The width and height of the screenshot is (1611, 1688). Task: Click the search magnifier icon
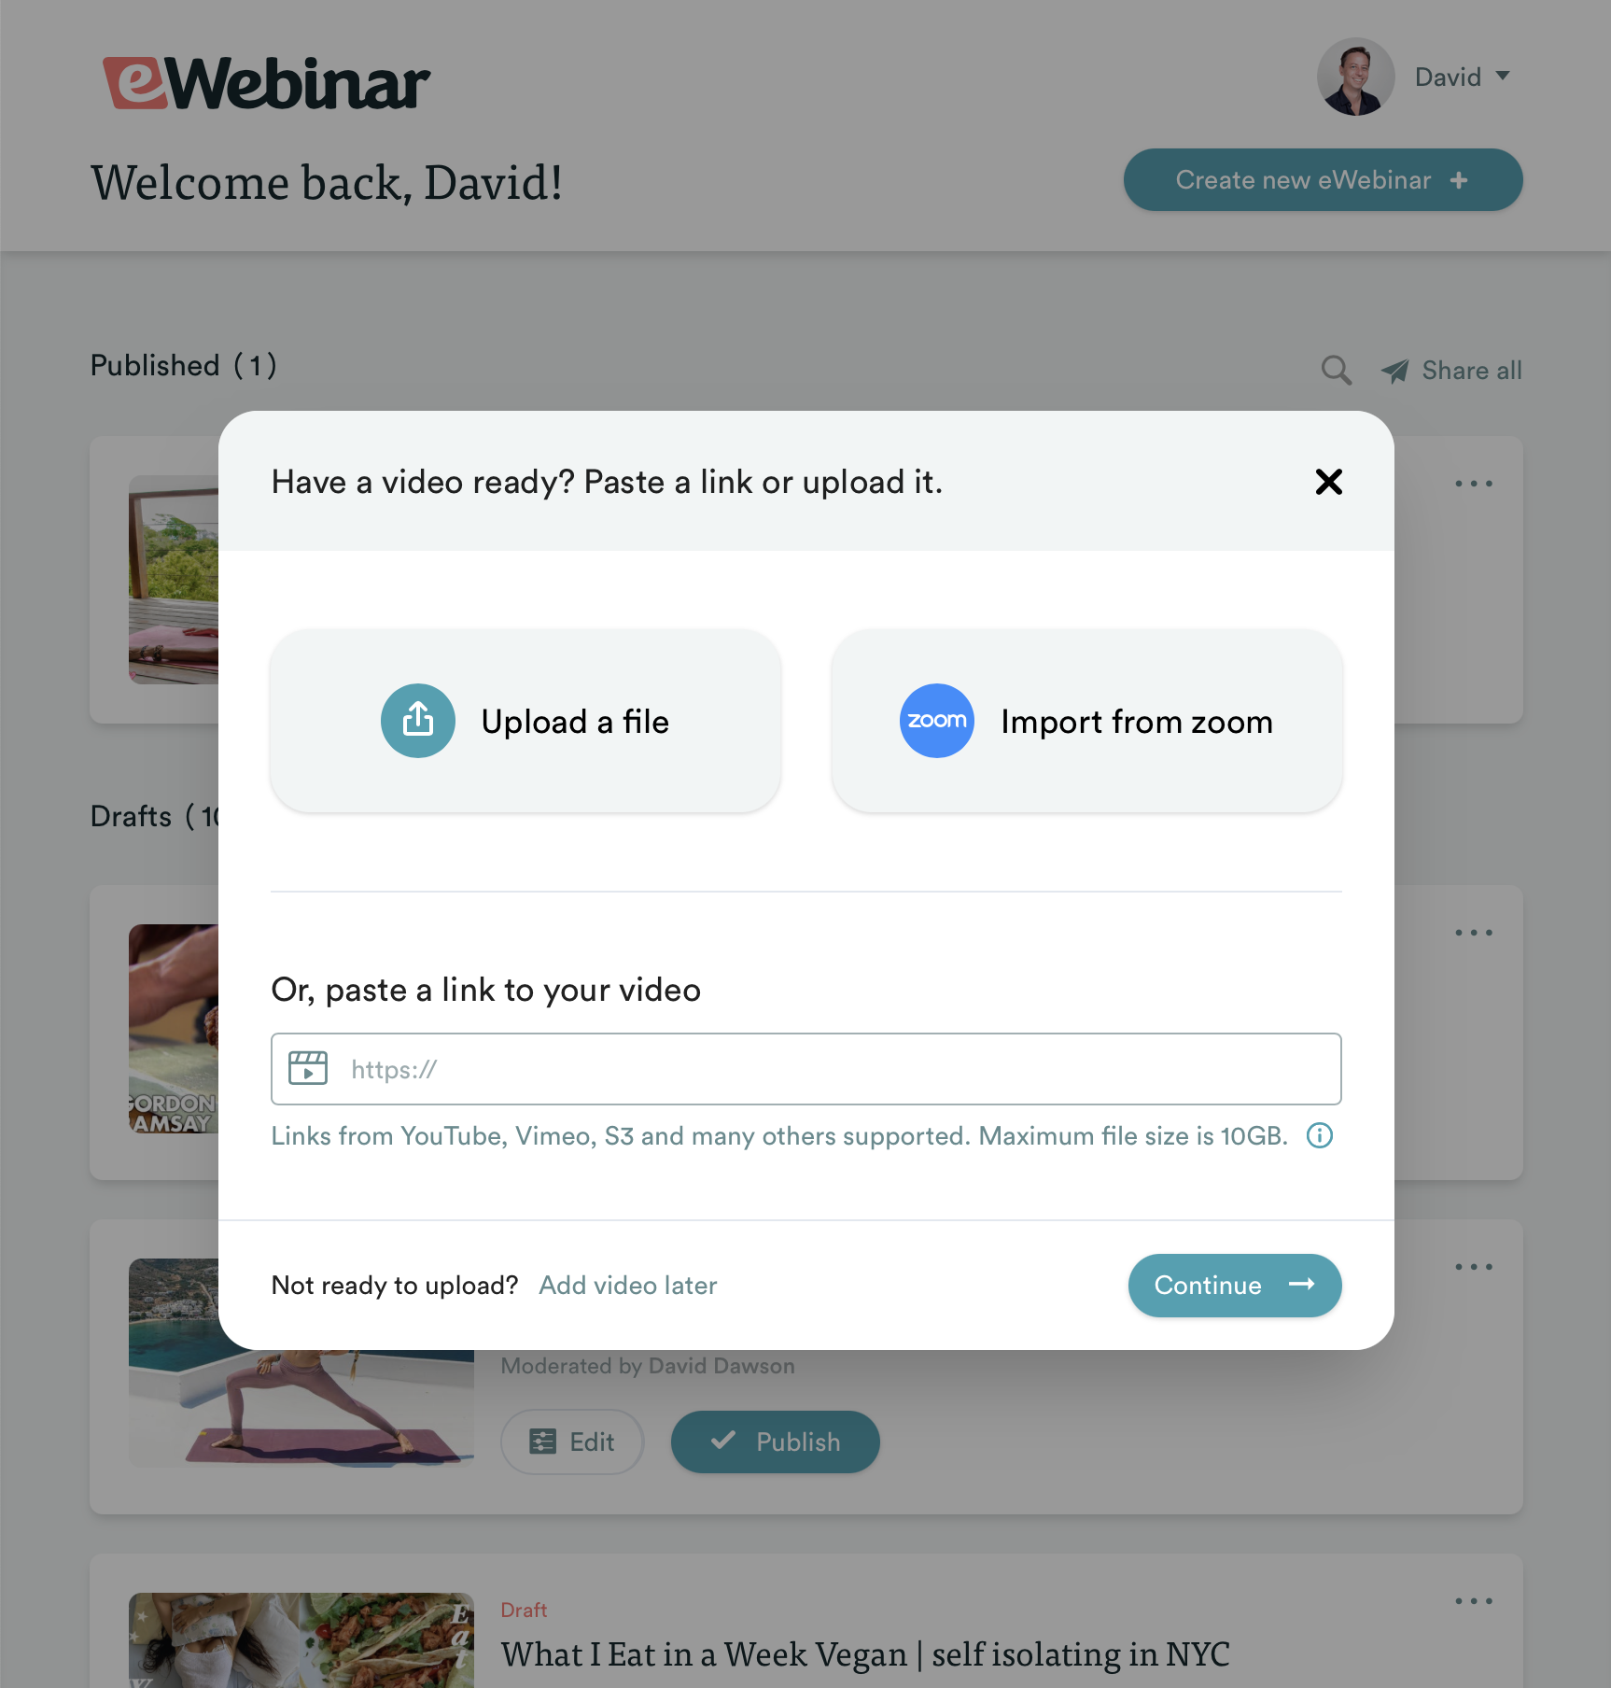pos(1336,371)
